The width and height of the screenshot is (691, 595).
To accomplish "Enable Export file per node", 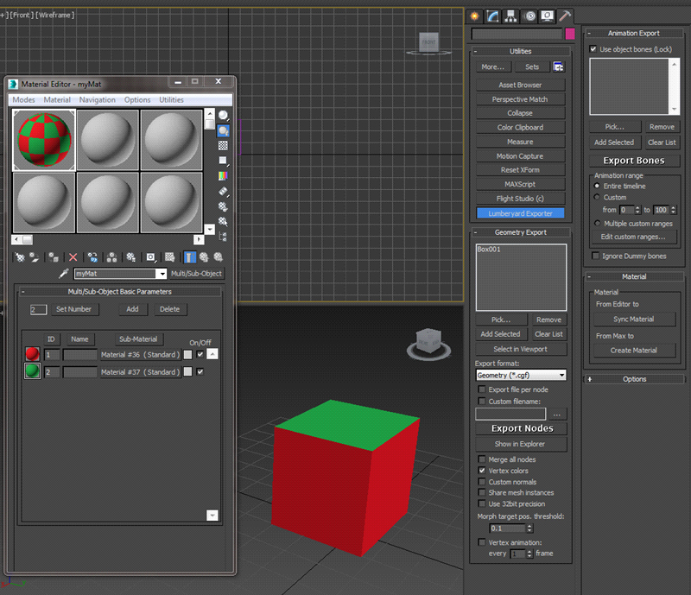I will coord(482,389).
